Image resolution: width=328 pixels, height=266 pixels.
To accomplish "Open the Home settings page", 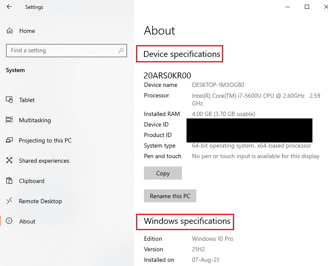I will point(27,31).
